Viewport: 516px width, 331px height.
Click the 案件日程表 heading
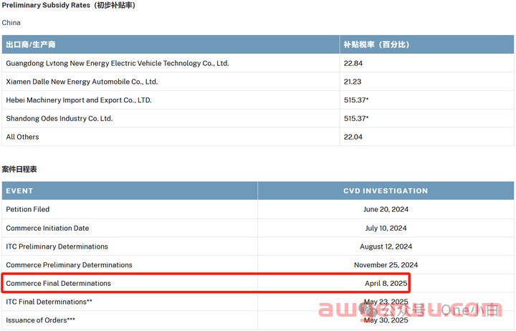click(x=19, y=169)
